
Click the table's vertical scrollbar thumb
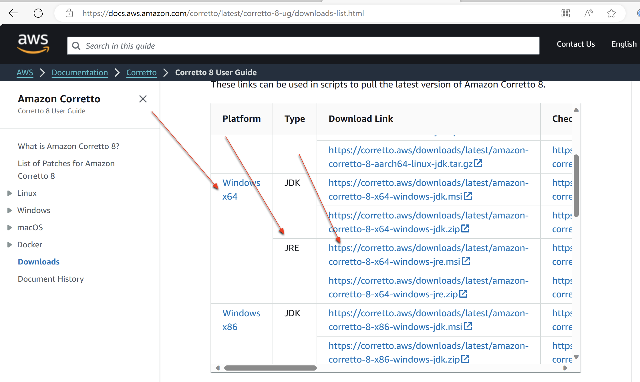tap(576, 186)
